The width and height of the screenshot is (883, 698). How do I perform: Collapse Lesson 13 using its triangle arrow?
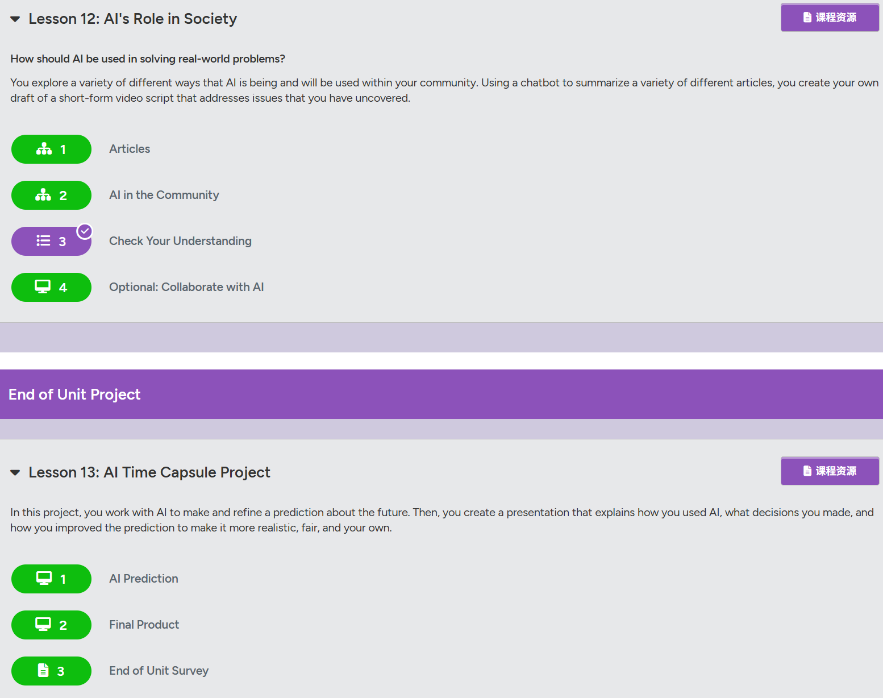pyautogui.click(x=15, y=472)
